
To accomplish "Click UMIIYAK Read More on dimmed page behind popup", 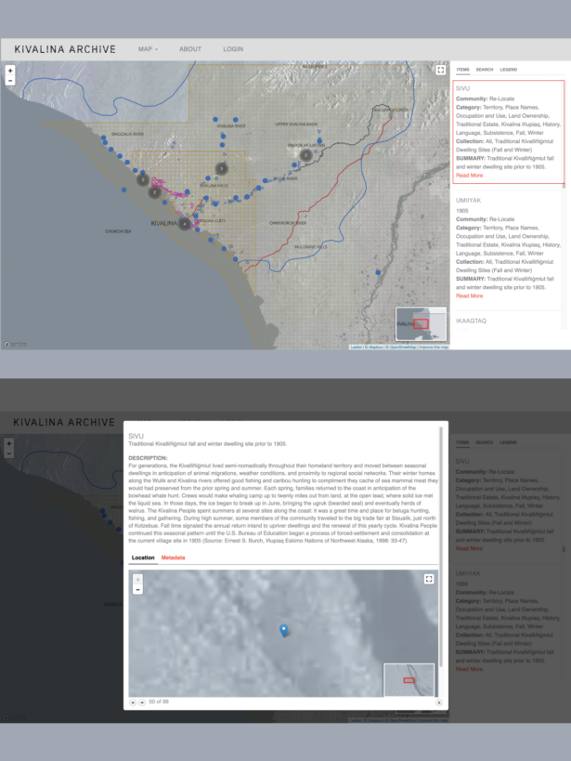I will click(469, 669).
